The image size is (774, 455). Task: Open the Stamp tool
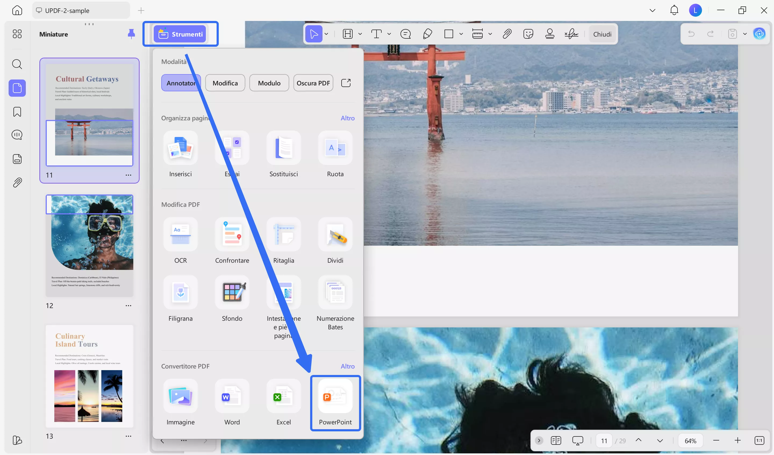550,34
